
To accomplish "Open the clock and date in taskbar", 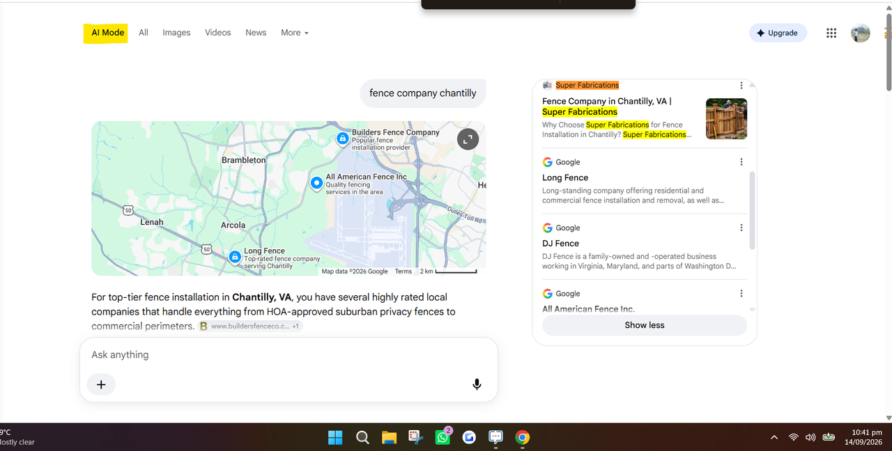I will tap(863, 438).
